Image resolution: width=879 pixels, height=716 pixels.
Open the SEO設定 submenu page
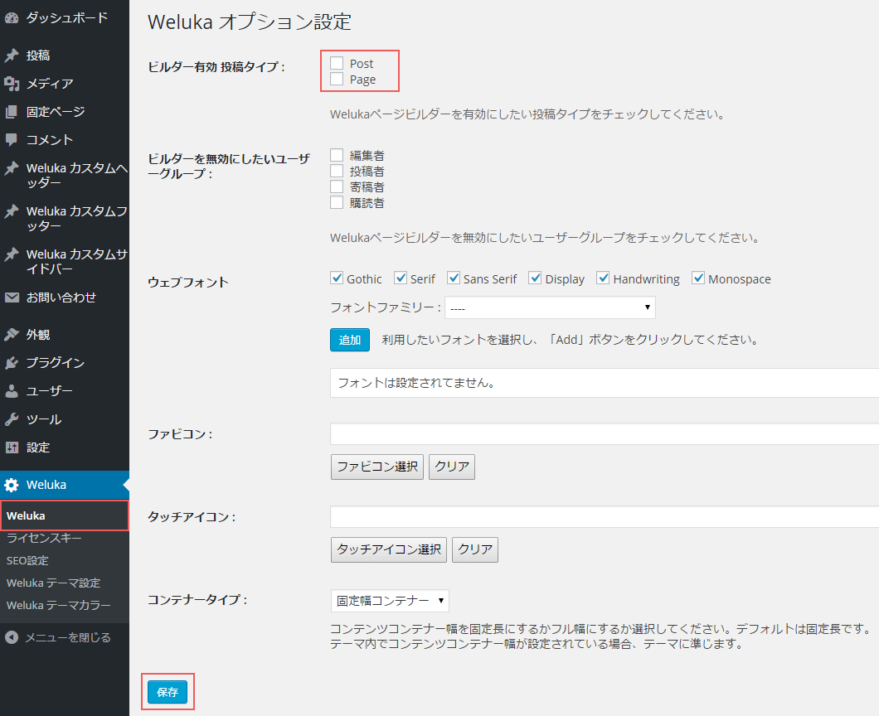pos(27,560)
